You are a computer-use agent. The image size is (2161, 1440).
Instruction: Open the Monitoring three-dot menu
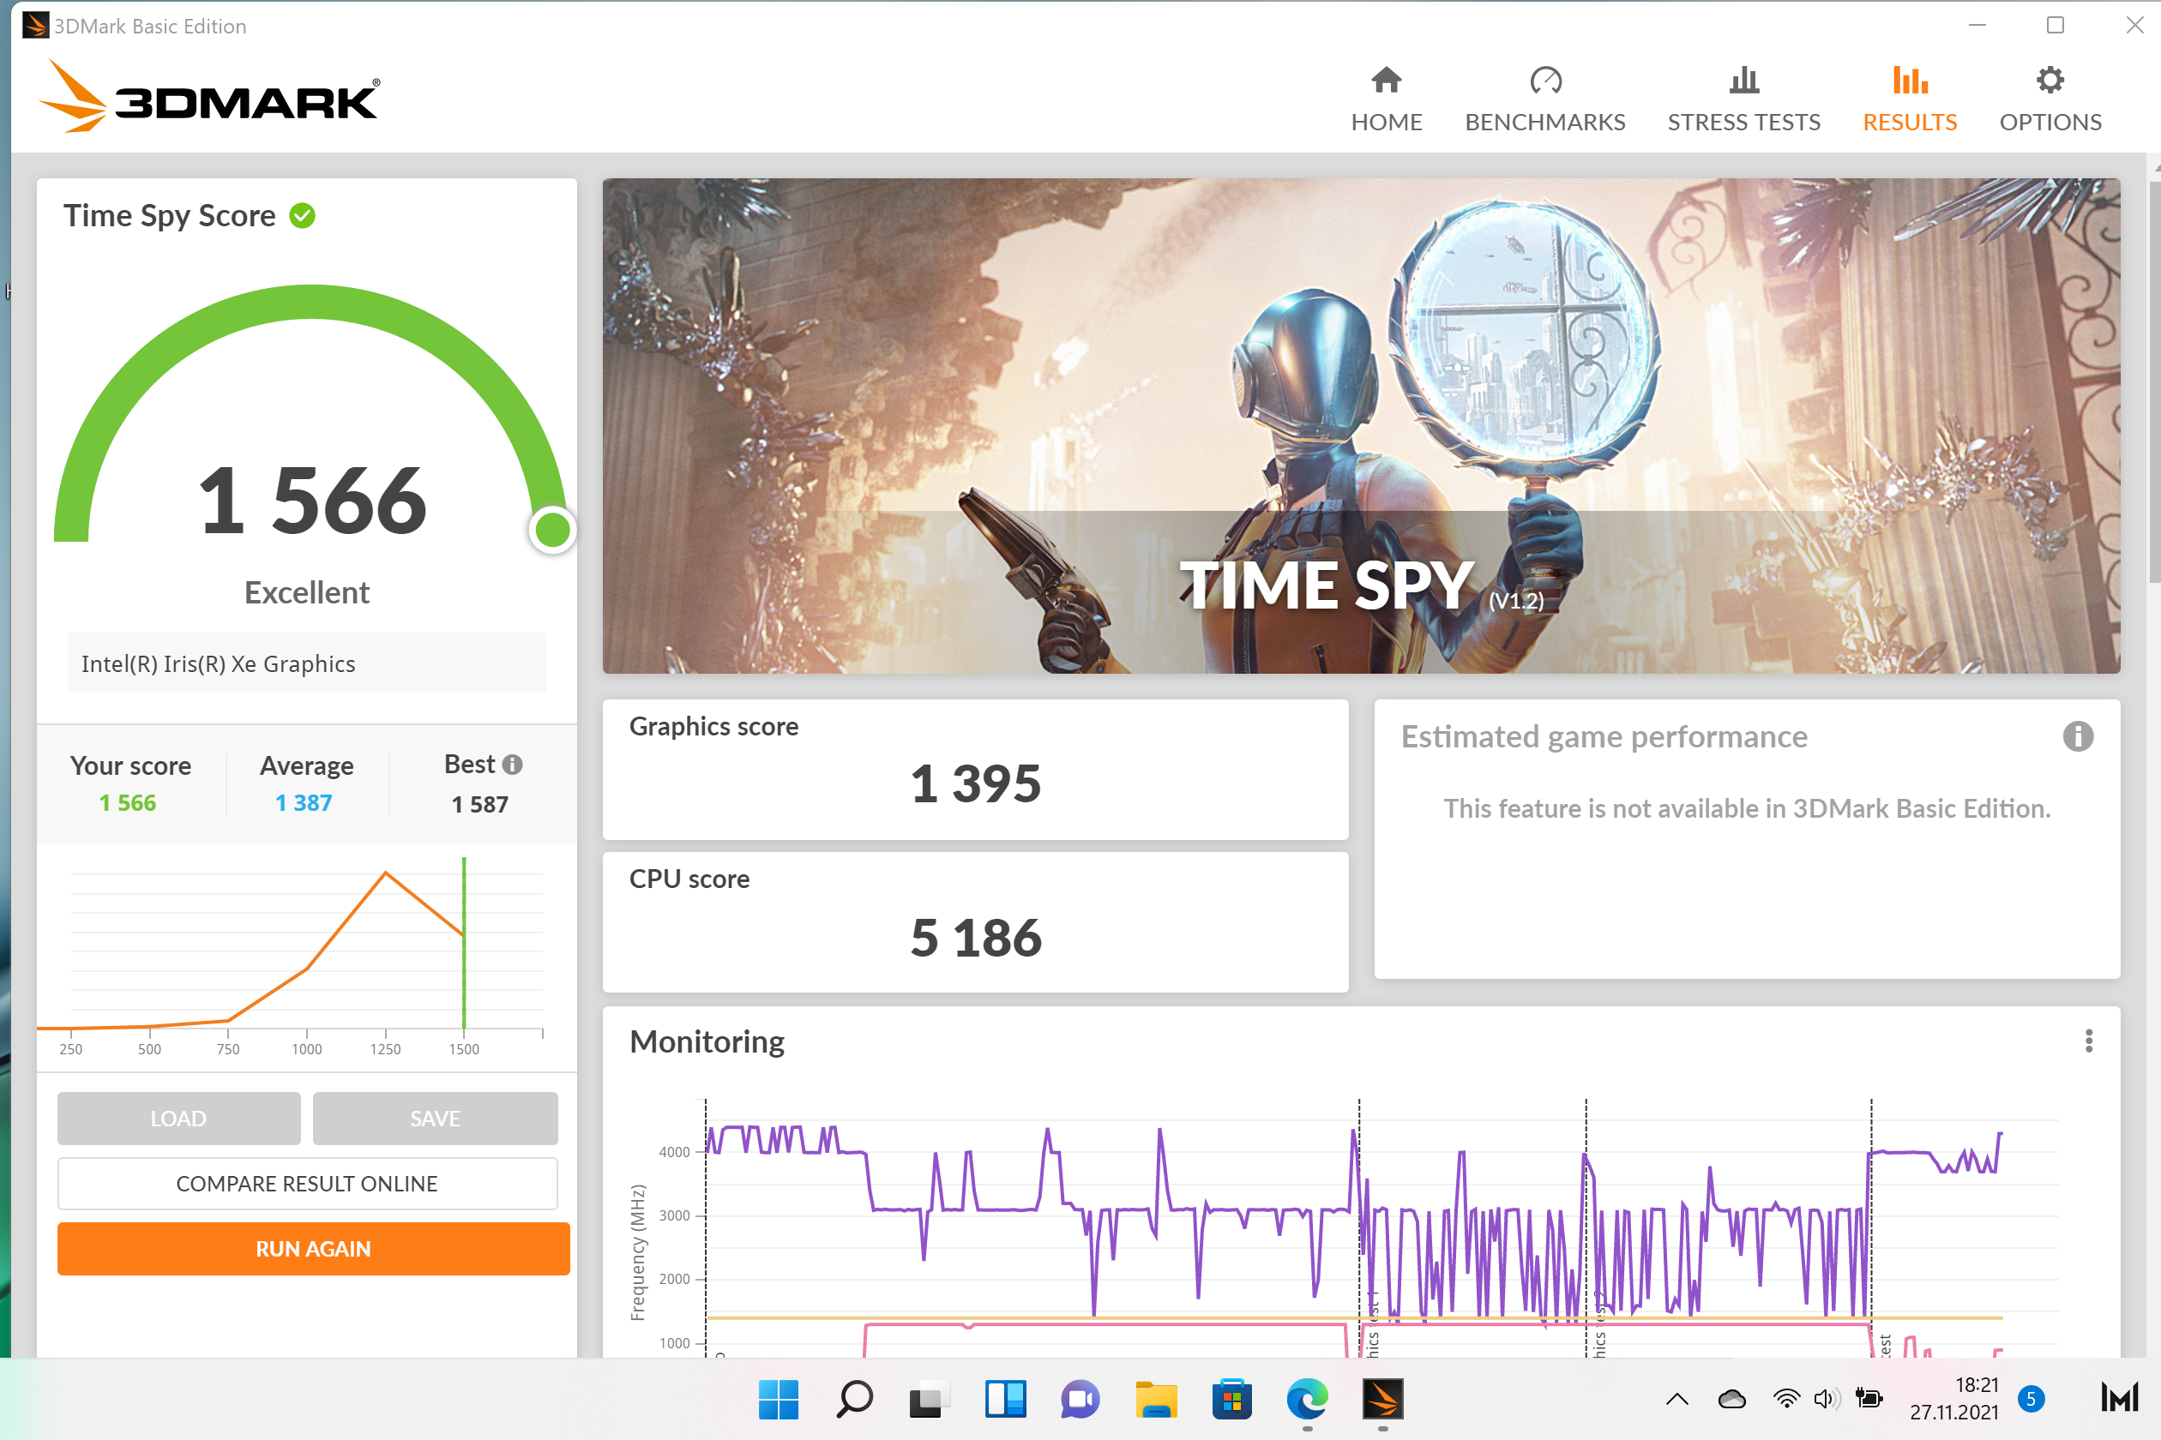[x=2088, y=1041]
